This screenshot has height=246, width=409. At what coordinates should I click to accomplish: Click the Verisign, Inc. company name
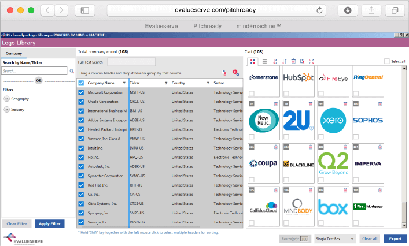[98, 222]
